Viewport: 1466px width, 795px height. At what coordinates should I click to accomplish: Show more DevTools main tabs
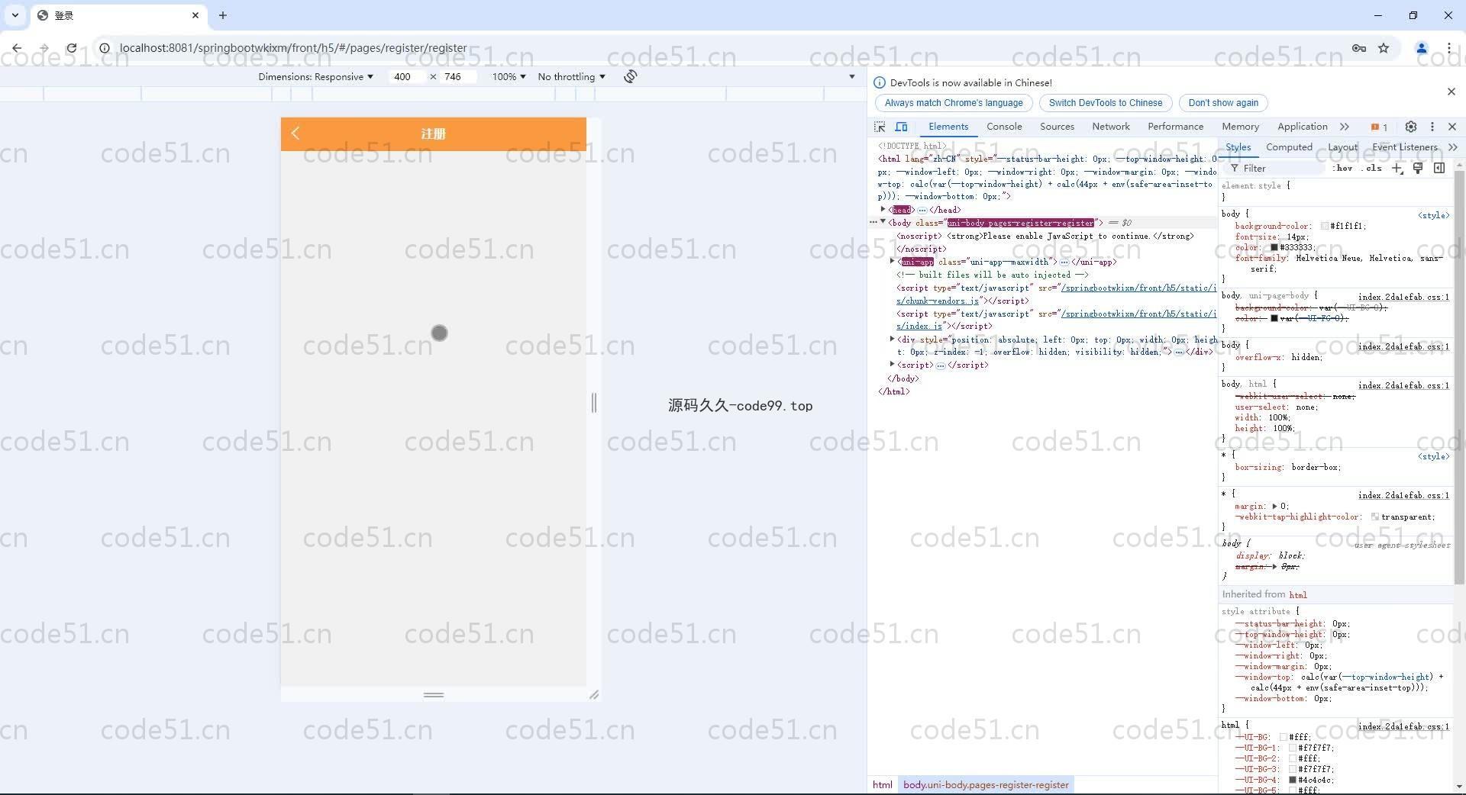1345,127
